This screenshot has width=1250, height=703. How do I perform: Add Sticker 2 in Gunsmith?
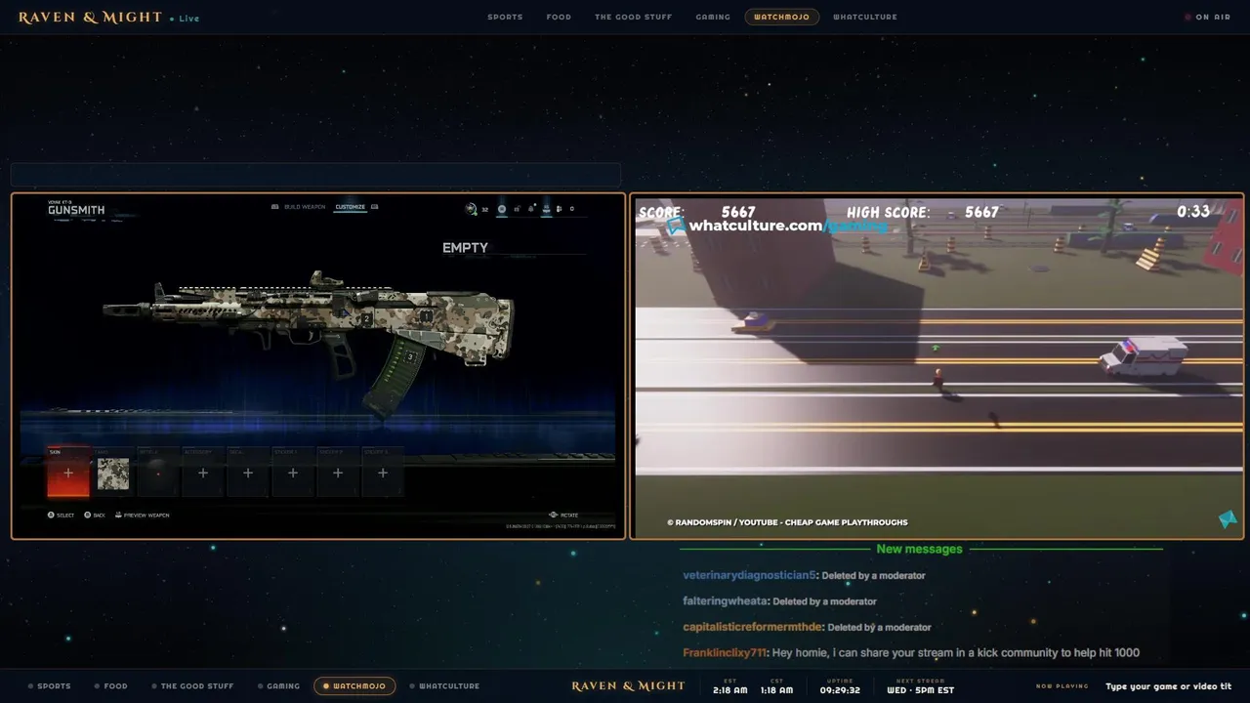[338, 473]
